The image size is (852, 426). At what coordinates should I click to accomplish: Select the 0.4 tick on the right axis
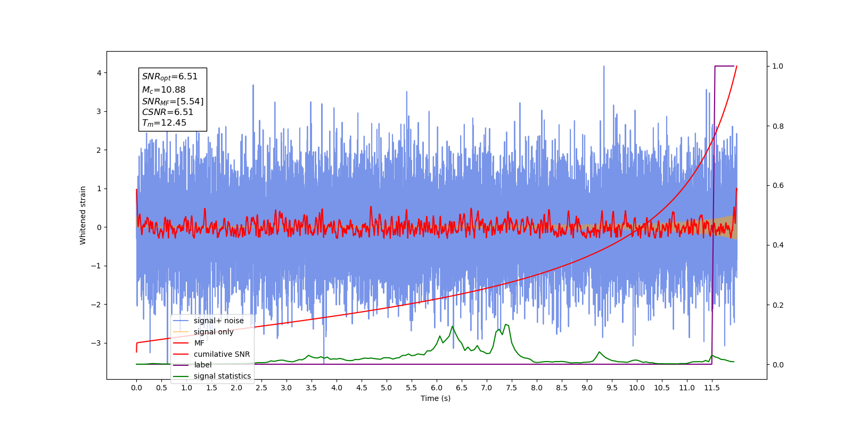tap(778, 245)
